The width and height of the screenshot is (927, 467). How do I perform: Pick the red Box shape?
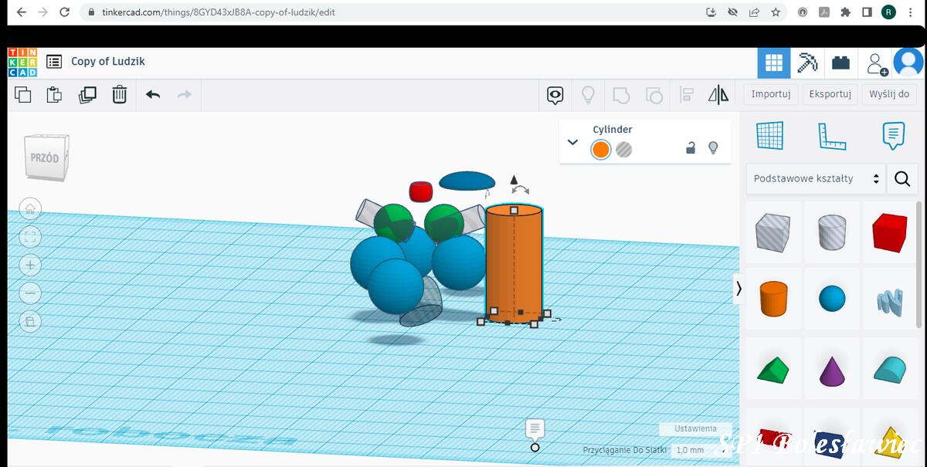pyautogui.click(x=890, y=232)
